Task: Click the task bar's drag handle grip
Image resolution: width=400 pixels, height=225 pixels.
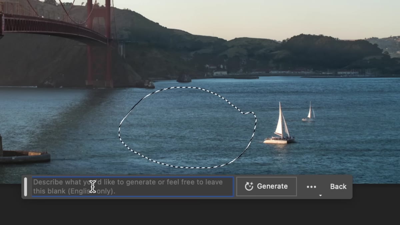Action: 26,187
